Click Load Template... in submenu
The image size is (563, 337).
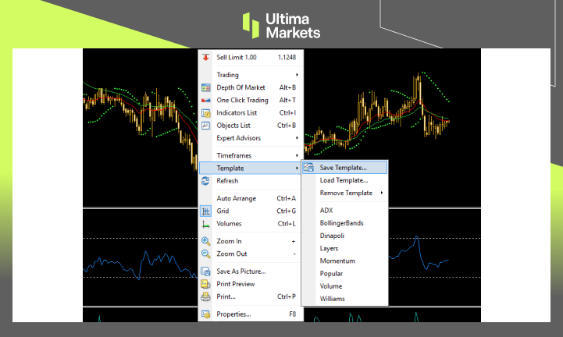344,180
